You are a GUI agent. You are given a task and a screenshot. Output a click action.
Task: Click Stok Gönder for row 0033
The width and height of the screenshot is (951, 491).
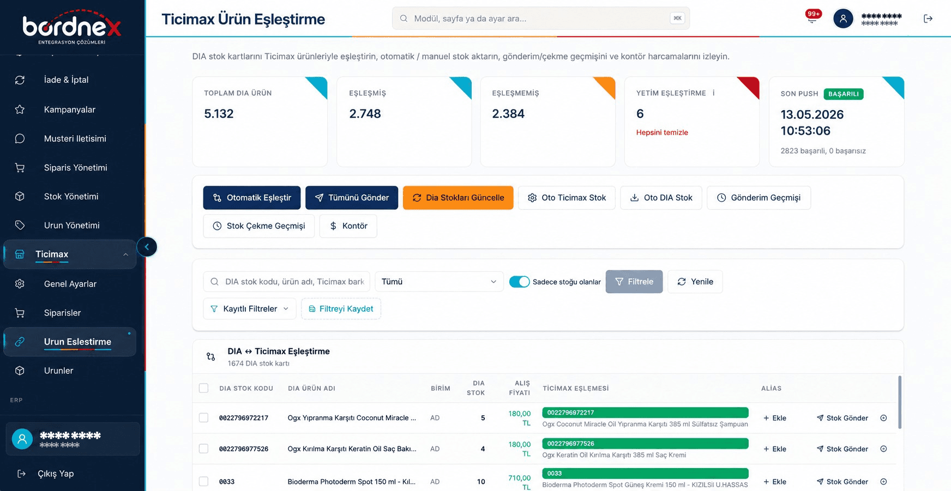point(842,482)
